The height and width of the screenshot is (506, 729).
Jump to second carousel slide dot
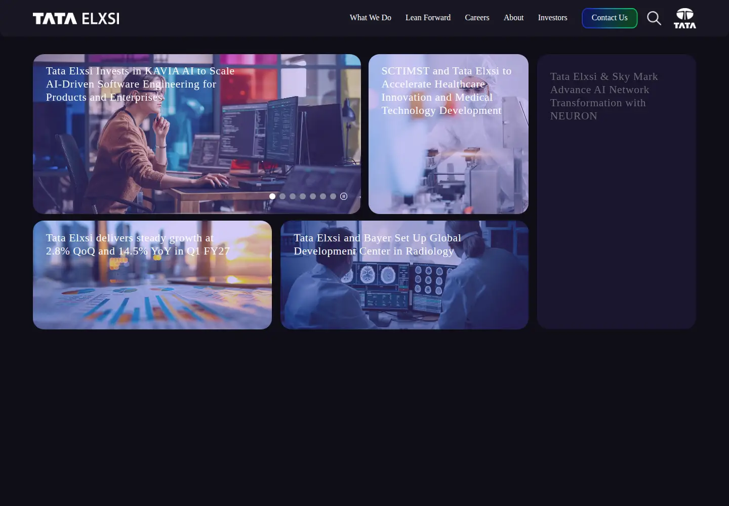coord(282,196)
